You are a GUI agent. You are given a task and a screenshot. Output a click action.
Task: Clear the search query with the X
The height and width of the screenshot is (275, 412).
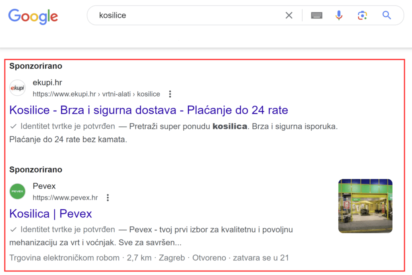(x=289, y=16)
